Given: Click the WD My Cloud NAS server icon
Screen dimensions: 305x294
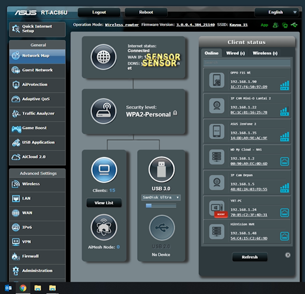Looking at the screenshot, I should pyautogui.click(x=216, y=157).
